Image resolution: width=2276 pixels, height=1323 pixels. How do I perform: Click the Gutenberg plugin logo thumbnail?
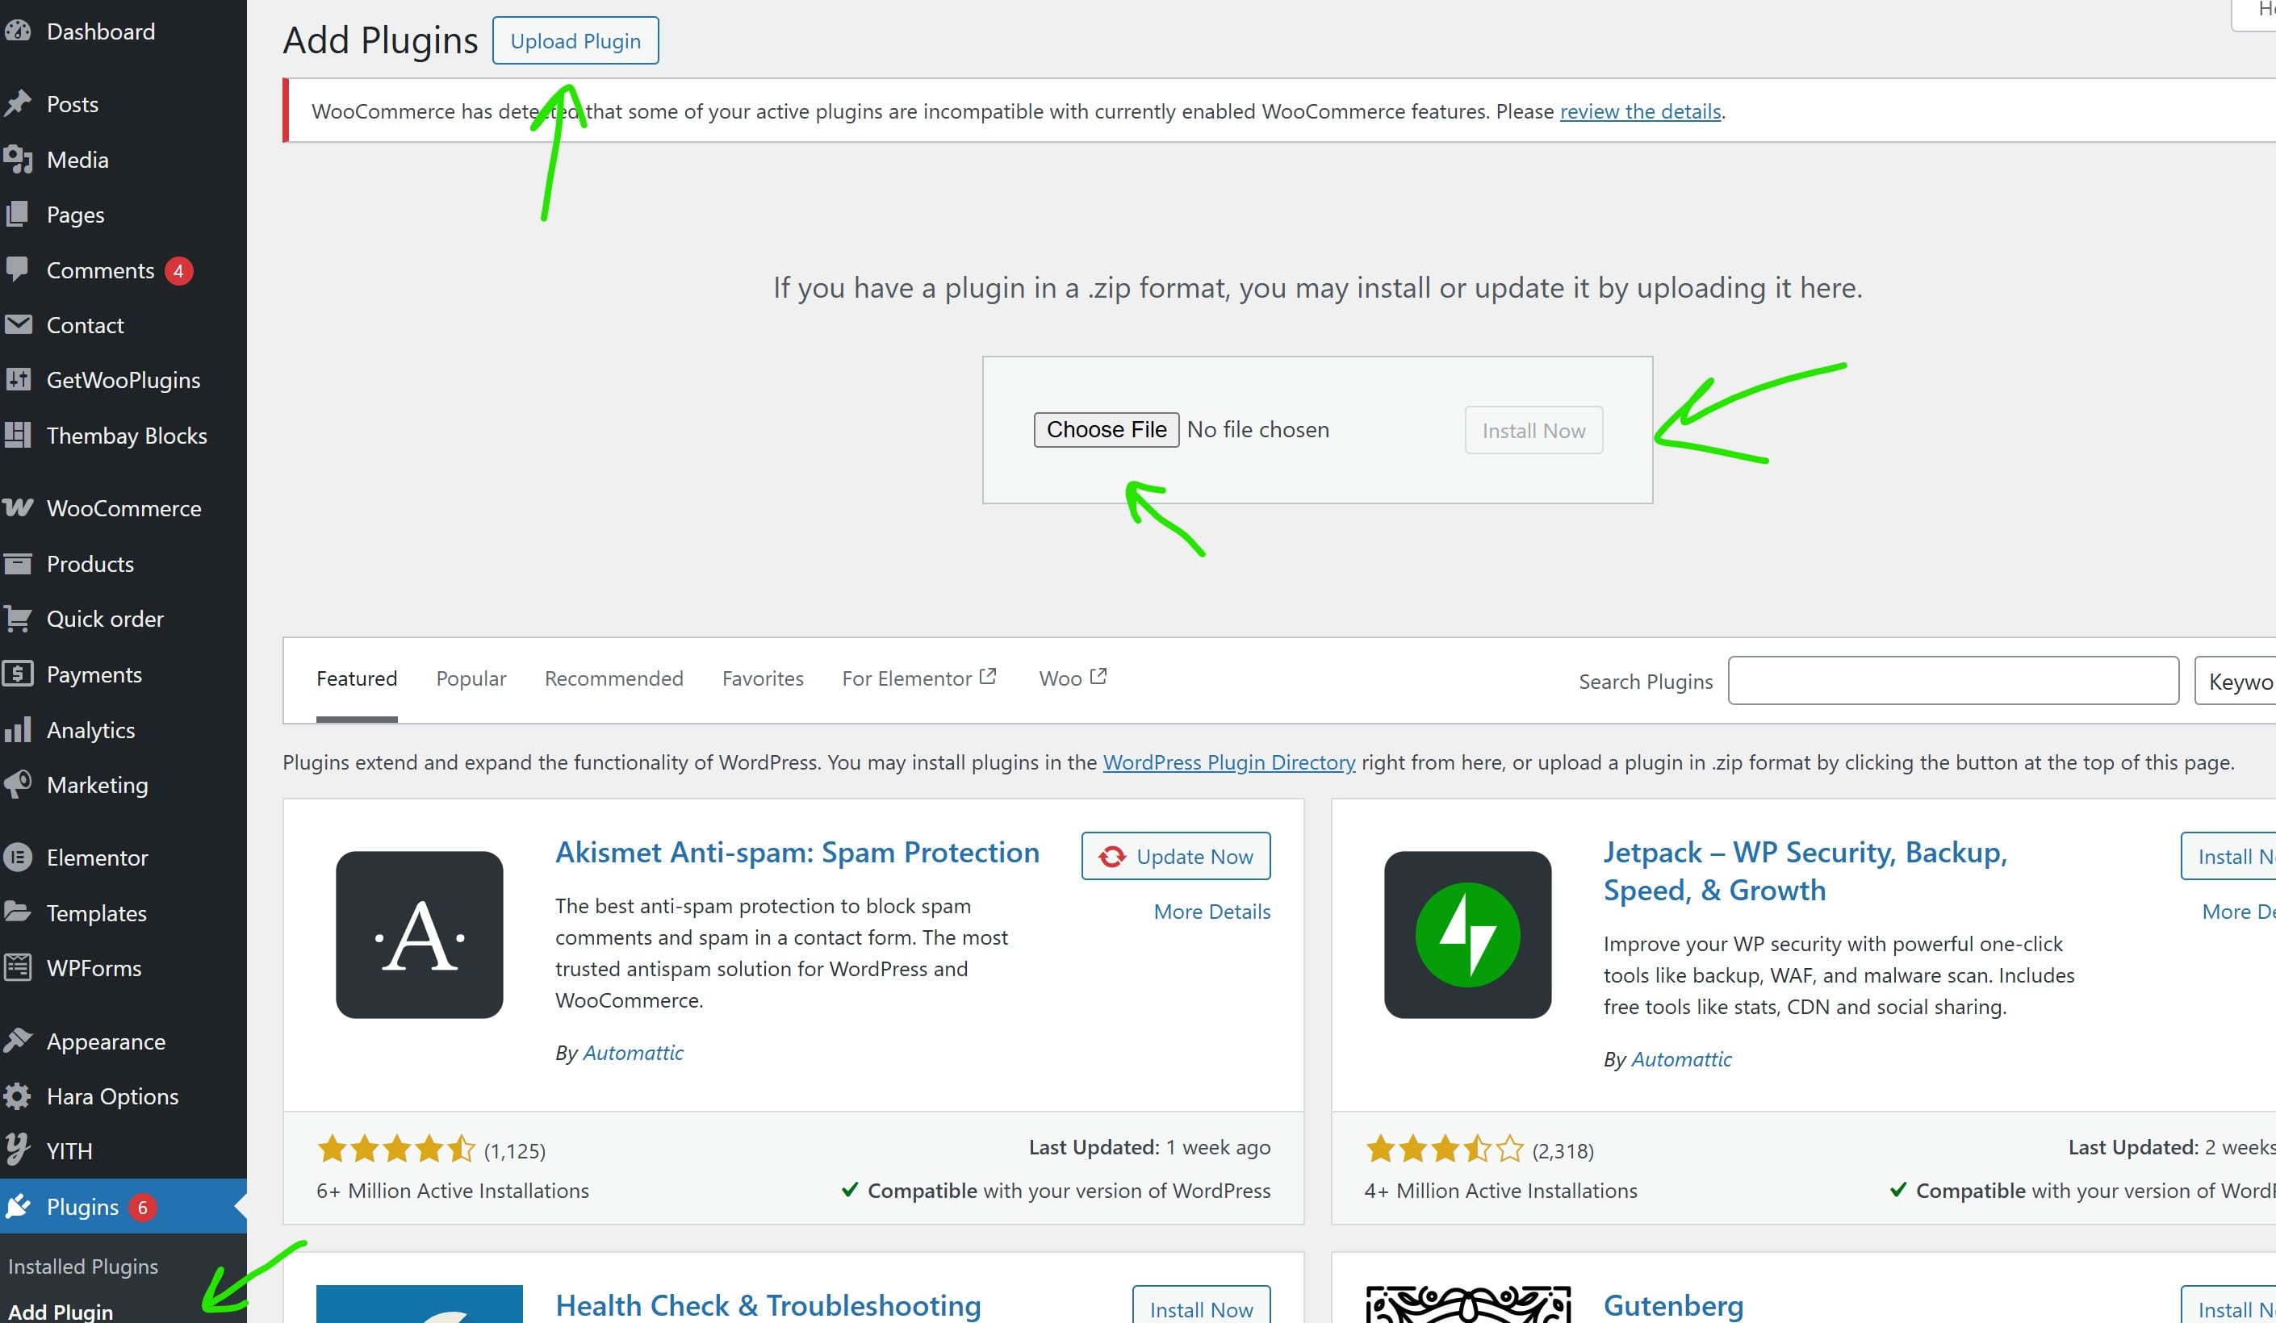coord(1467,1304)
